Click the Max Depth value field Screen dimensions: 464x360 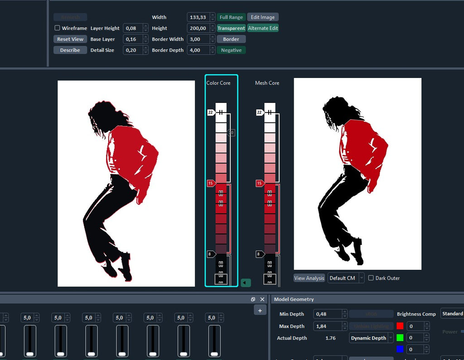(x=328, y=326)
